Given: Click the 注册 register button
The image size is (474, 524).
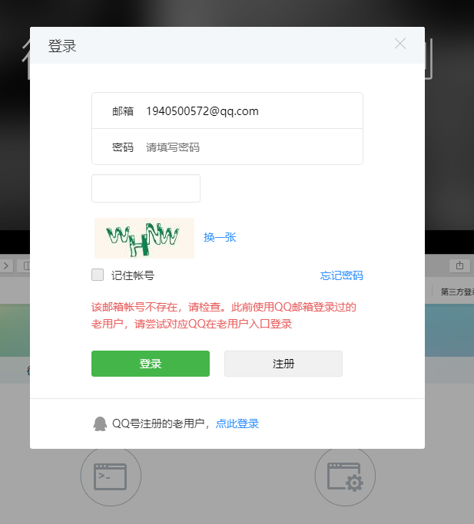Looking at the screenshot, I should [x=283, y=364].
